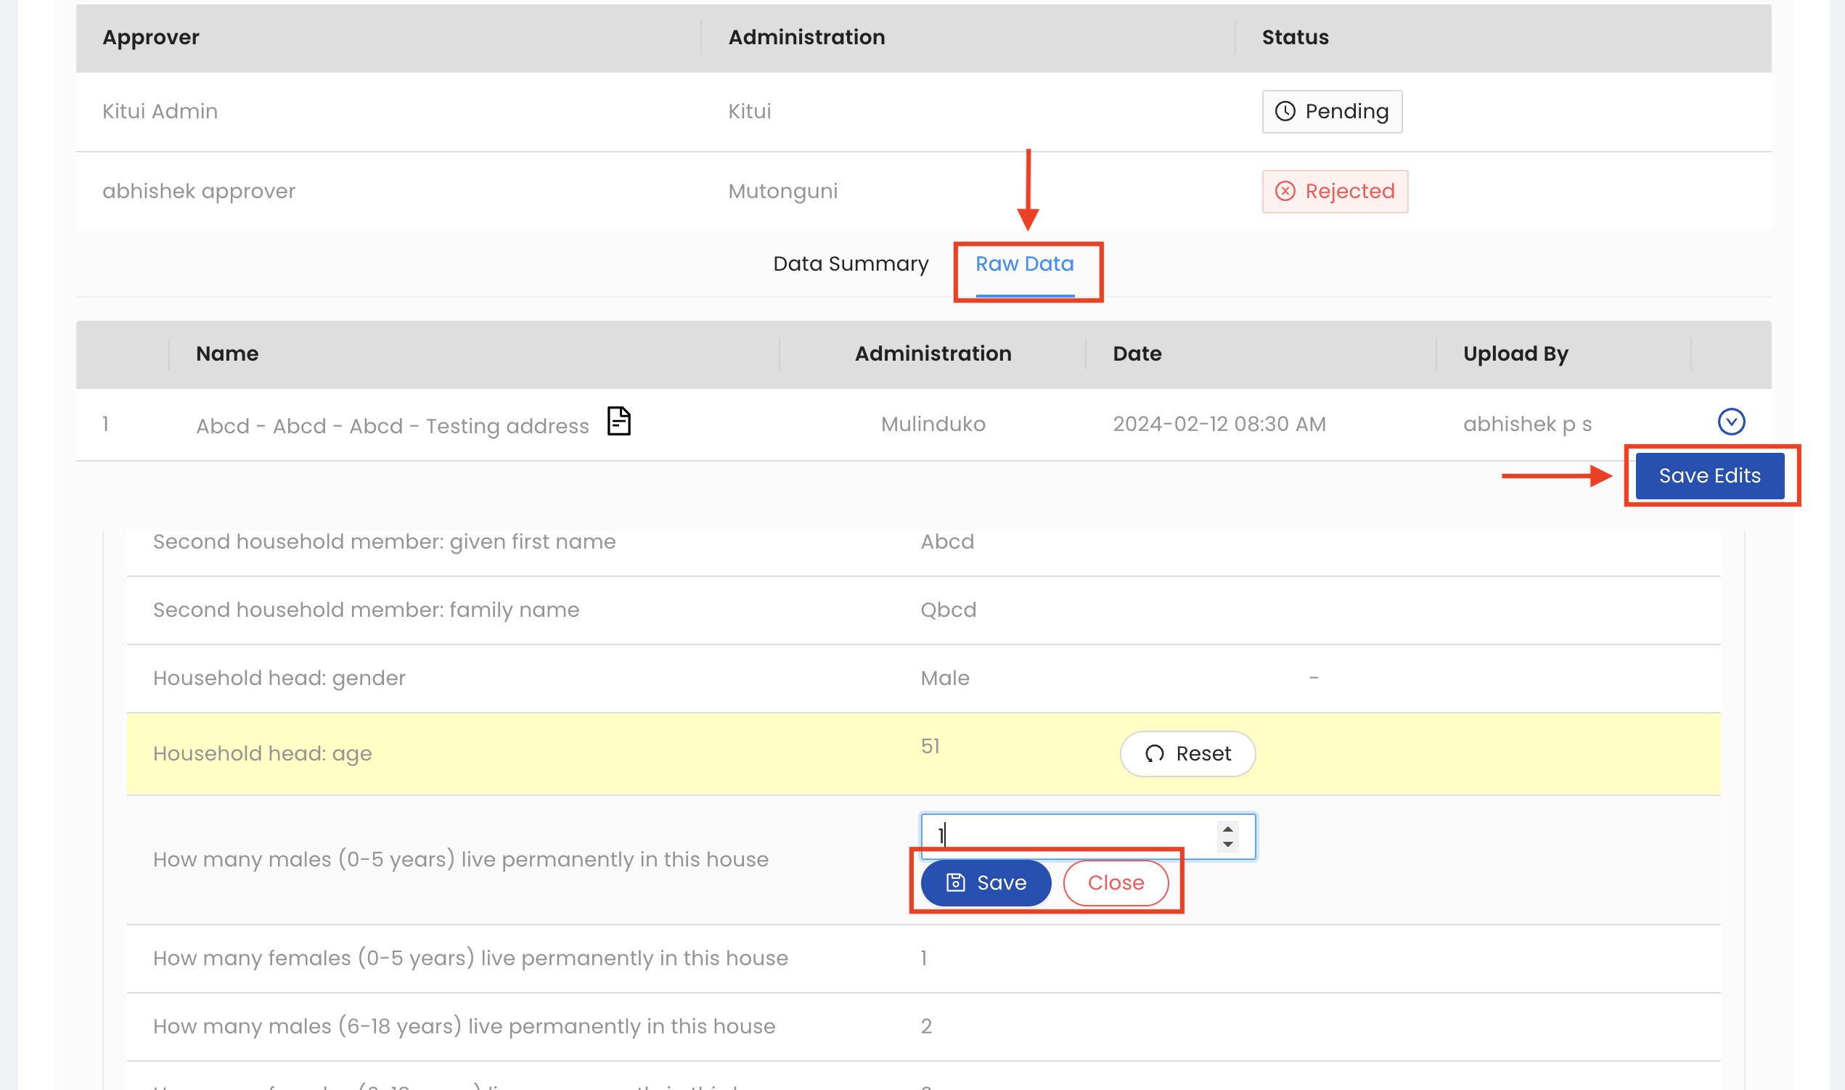Click the document icon beside Testing address
Screen dimensions: 1845x1090
618,422
